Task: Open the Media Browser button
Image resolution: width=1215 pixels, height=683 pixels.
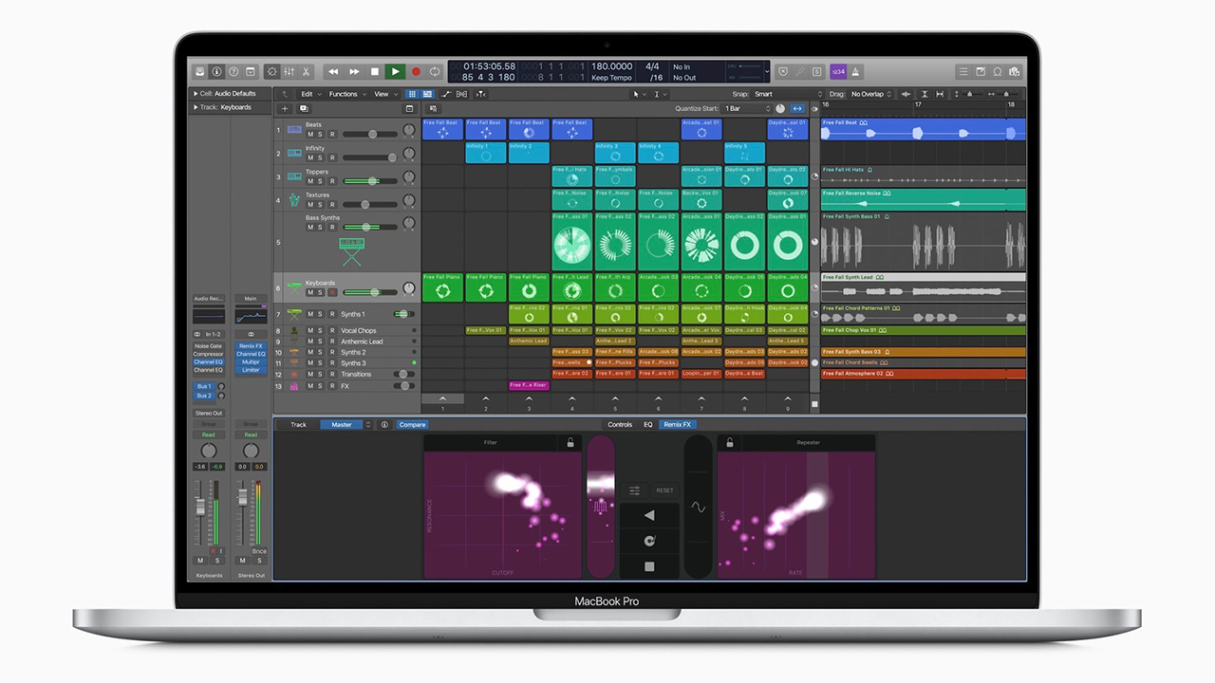Action: tap(1015, 71)
